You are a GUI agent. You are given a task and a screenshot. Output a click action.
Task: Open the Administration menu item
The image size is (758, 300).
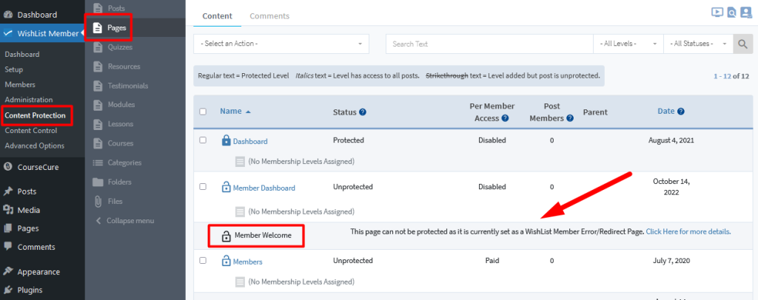[x=29, y=99]
